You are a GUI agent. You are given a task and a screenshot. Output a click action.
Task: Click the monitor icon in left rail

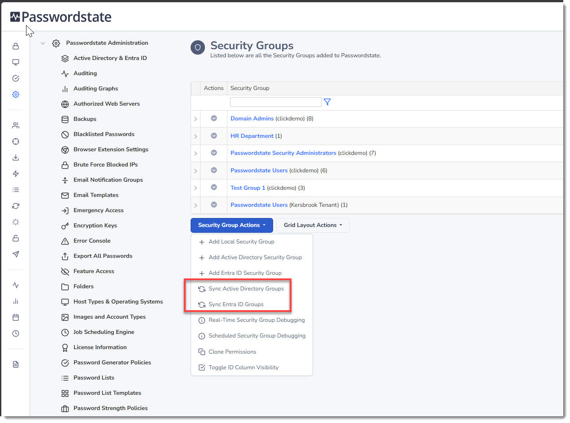(x=16, y=62)
